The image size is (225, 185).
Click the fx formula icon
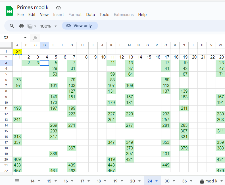pyautogui.click(x=35, y=38)
